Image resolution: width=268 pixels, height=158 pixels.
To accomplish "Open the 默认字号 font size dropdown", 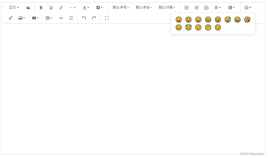I will click(121, 8).
